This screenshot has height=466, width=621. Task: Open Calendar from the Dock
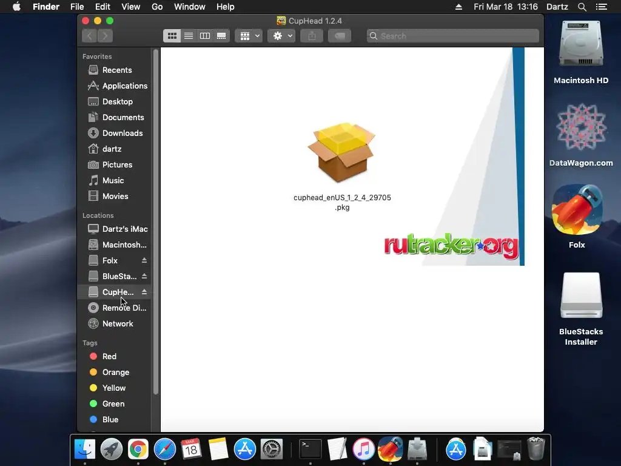pyautogui.click(x=191, y=450)
